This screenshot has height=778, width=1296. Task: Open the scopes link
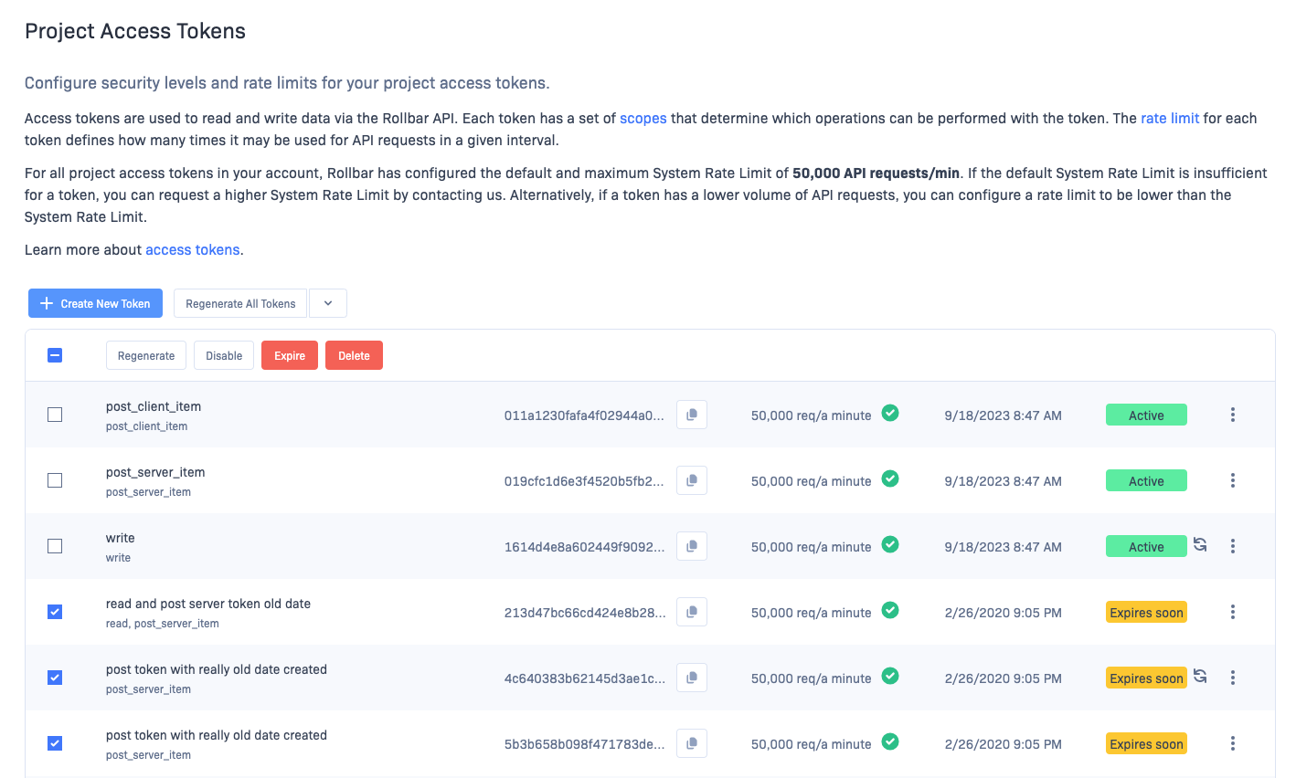(x=643, y=118)
